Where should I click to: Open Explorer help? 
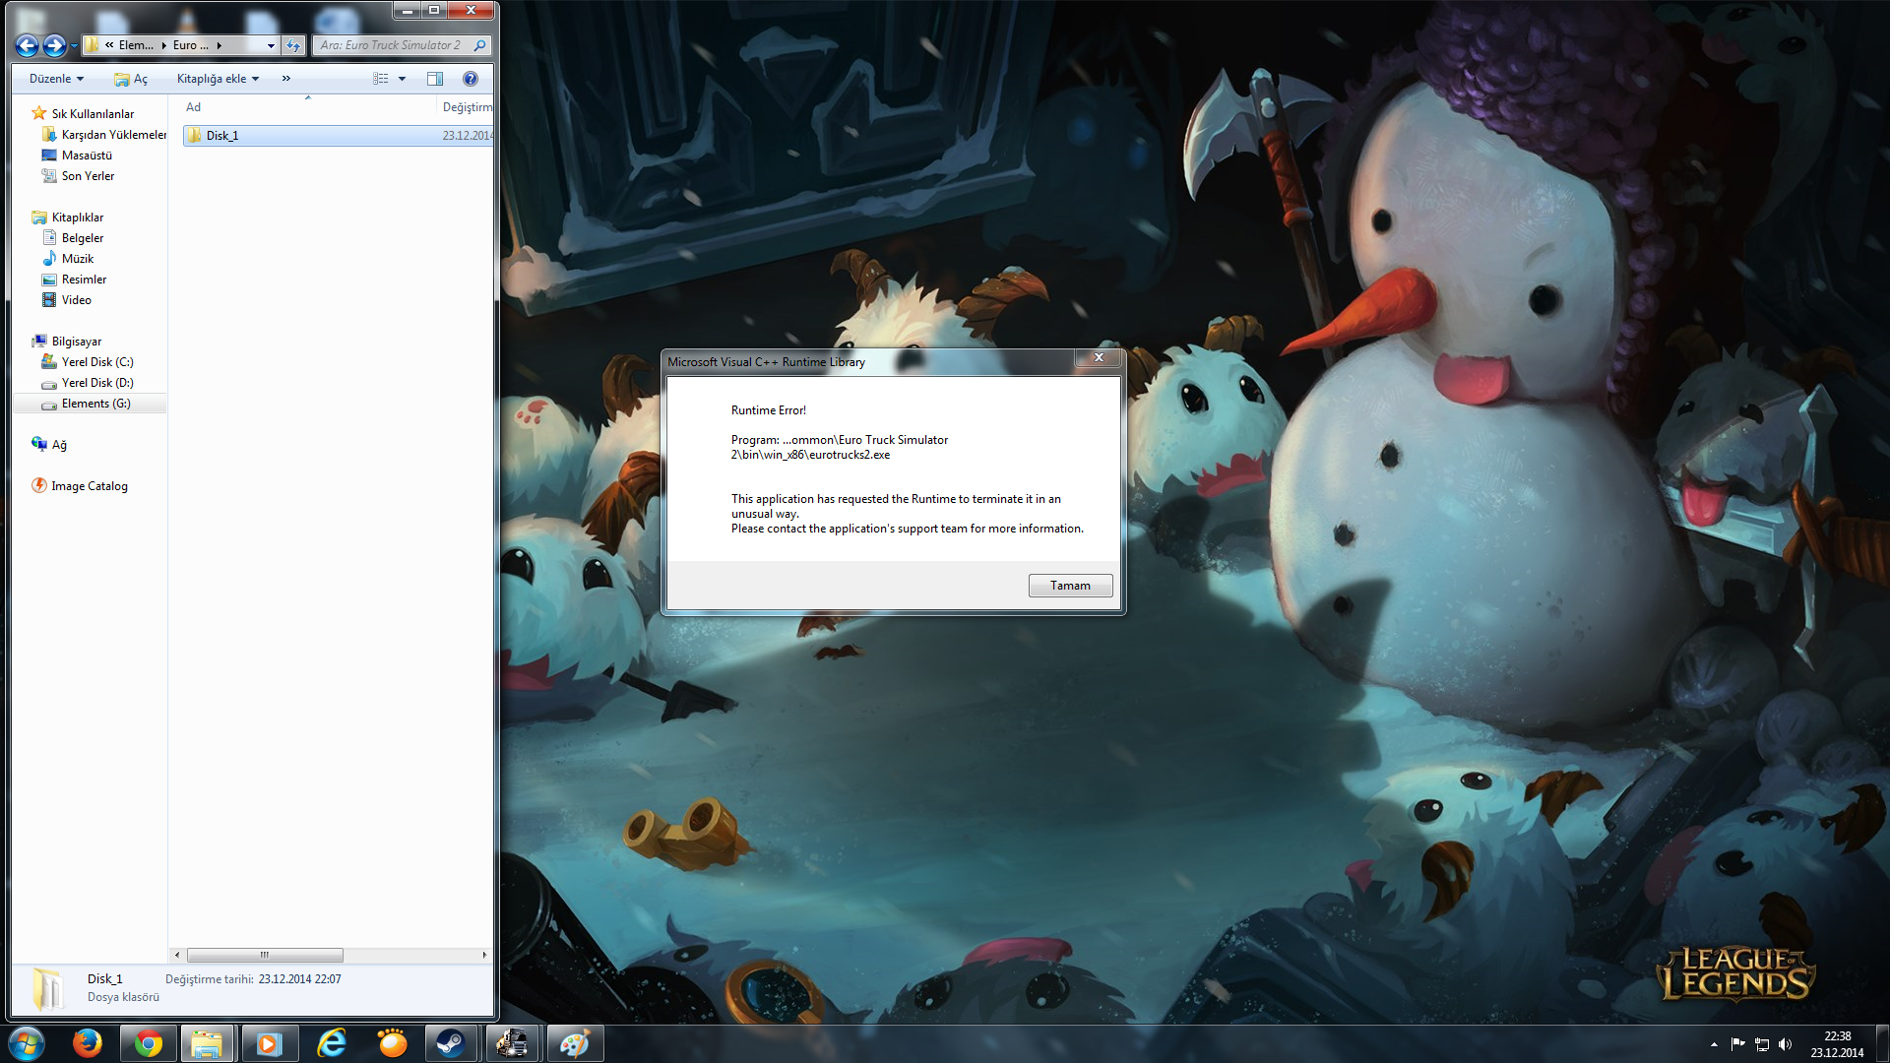[x=471, y=79]
